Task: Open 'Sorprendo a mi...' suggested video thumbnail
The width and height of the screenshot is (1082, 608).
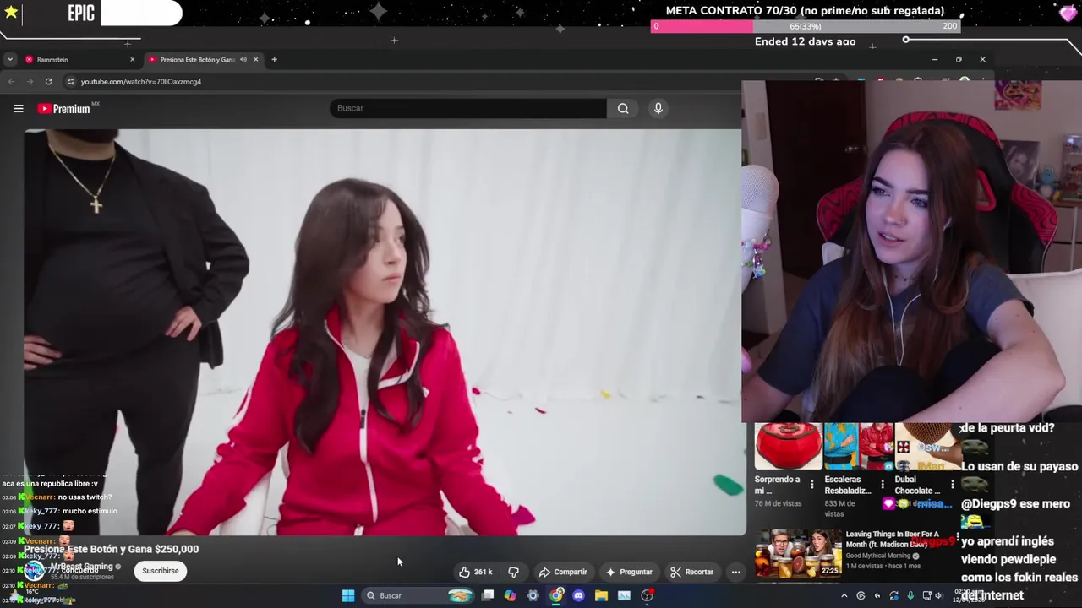Action: (788, 447)
